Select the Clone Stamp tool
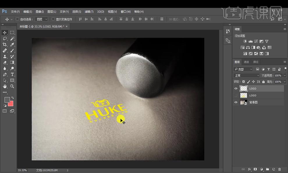288x173 pixels. (5, 56)
